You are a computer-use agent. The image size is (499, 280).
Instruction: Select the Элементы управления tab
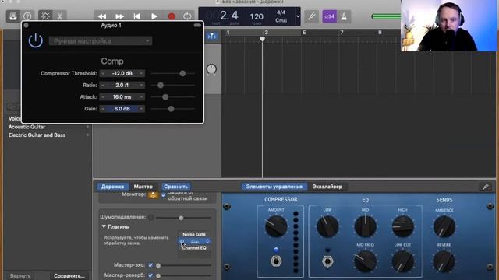(x=274, y=187)
